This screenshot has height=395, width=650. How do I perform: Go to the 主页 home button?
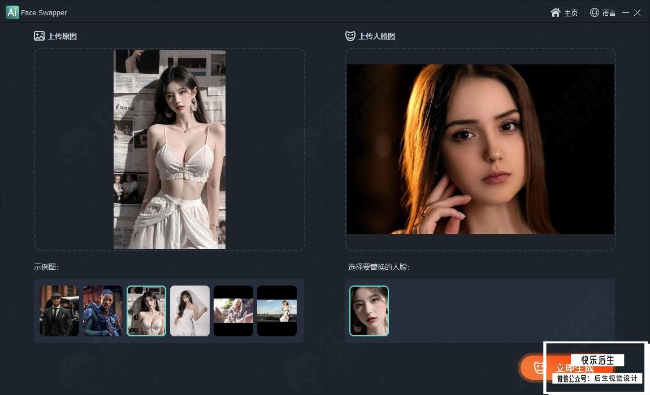[x=564, y=13]
